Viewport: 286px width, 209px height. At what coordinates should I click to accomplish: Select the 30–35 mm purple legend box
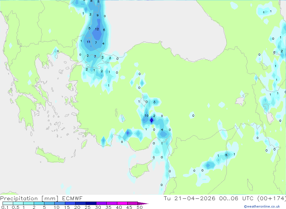(102, 203)
